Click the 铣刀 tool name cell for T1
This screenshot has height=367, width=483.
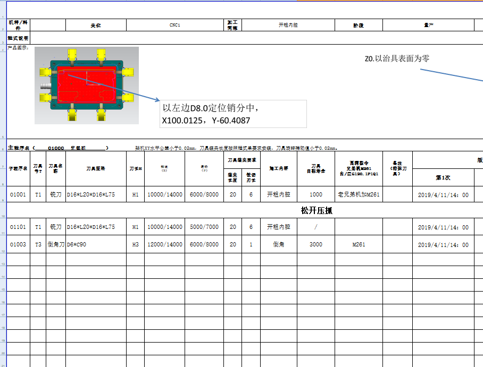53,194
